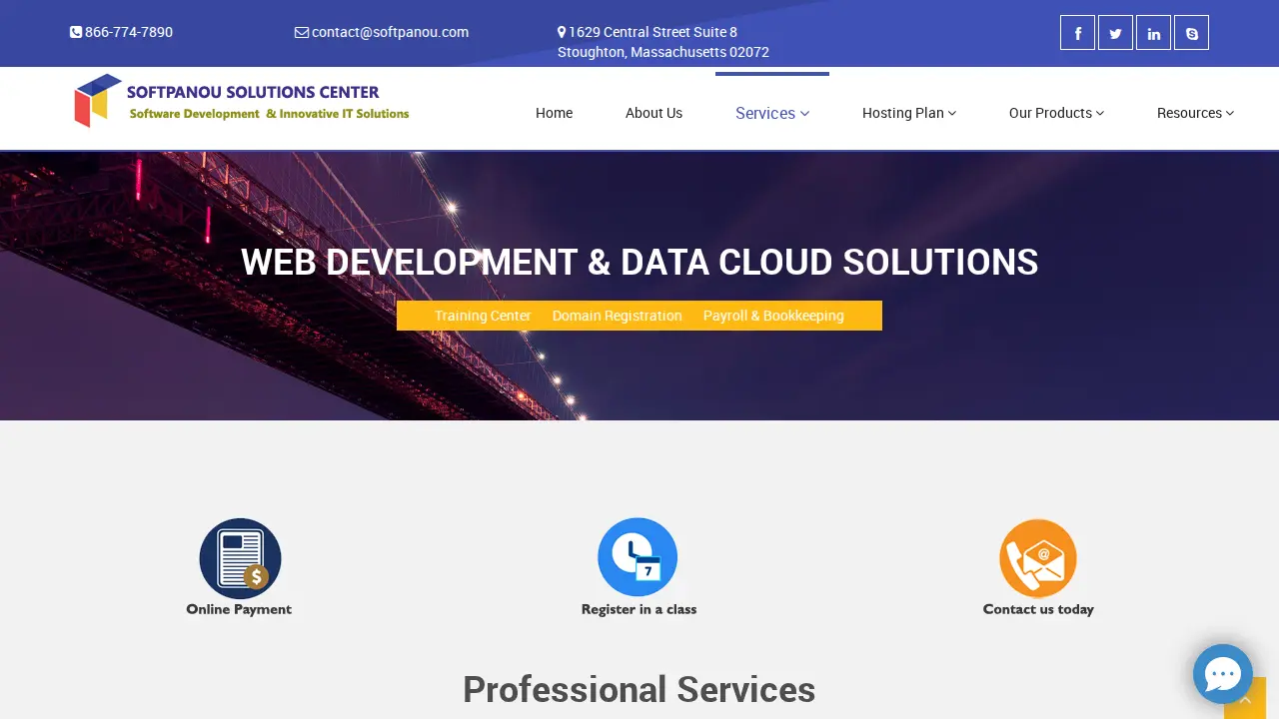Click the Professional Services heading

[x=639, y=689]
